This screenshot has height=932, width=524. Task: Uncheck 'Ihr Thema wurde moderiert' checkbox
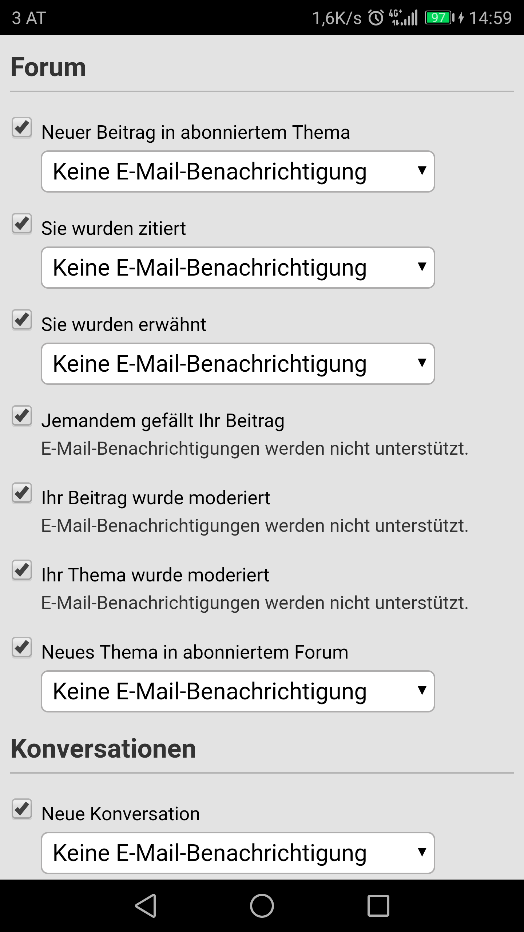point(22,570)
